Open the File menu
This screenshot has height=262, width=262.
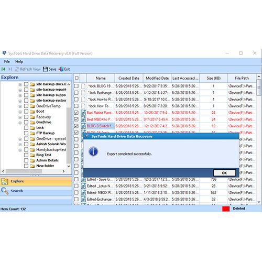[x=7, y=61]
